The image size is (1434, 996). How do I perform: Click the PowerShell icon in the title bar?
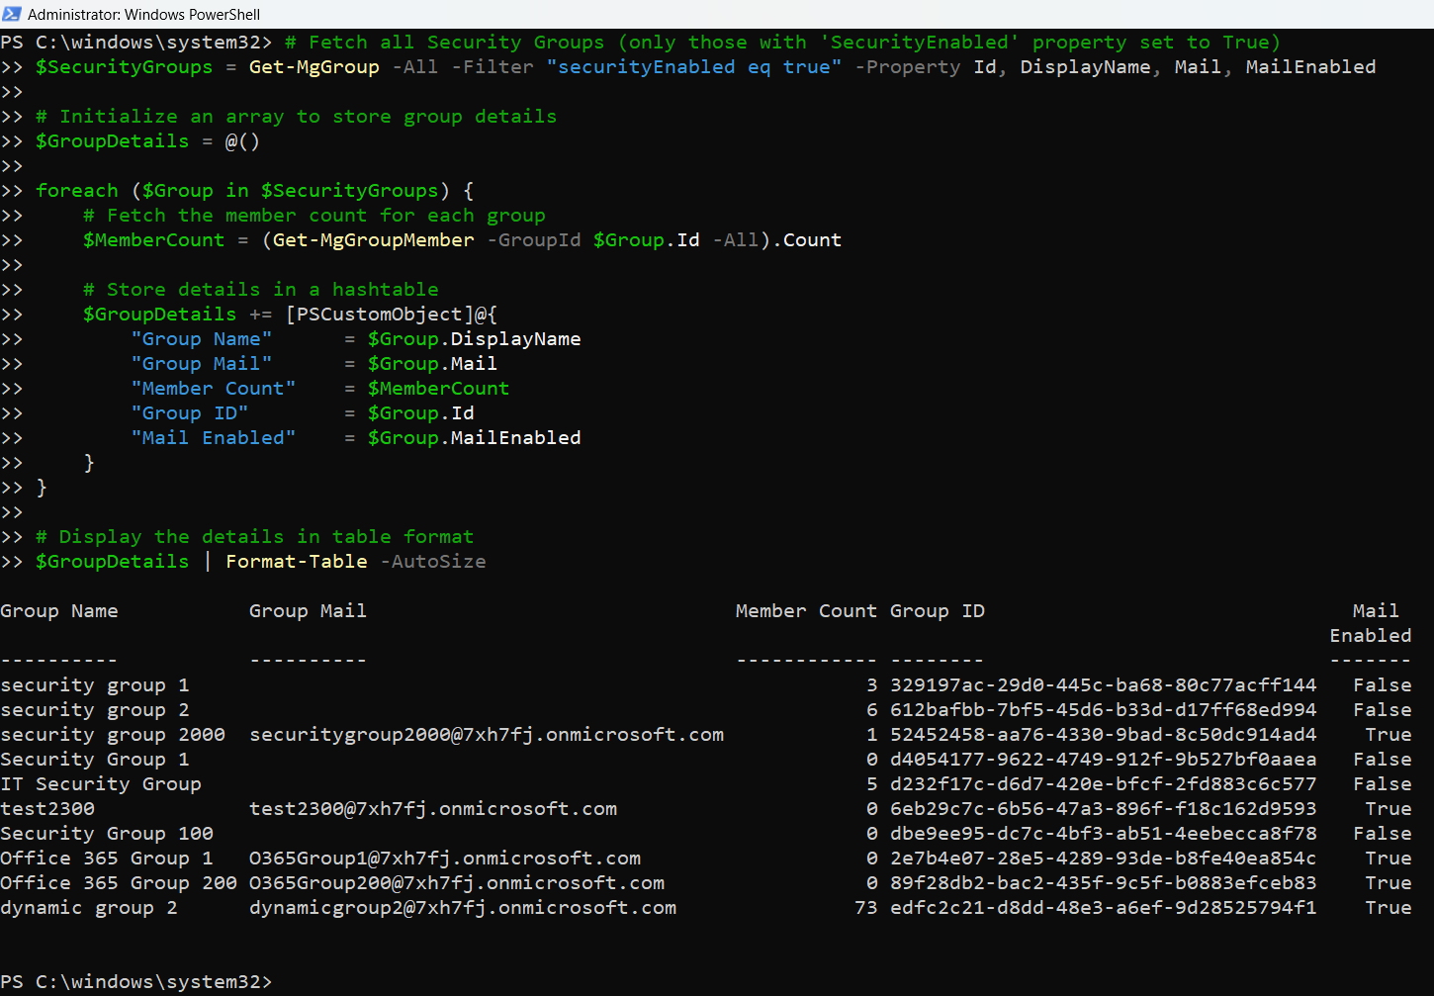[12, 14]
